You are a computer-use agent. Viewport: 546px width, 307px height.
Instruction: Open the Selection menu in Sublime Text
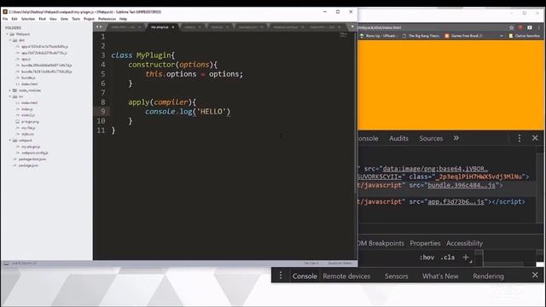28,19
